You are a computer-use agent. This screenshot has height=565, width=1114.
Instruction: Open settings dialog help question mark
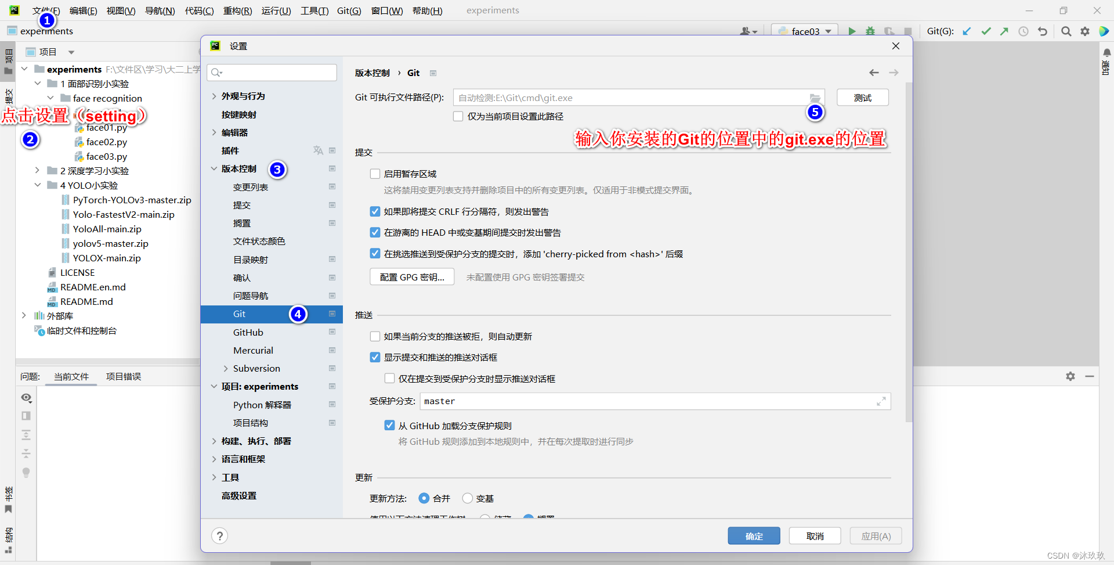(219, 536)
